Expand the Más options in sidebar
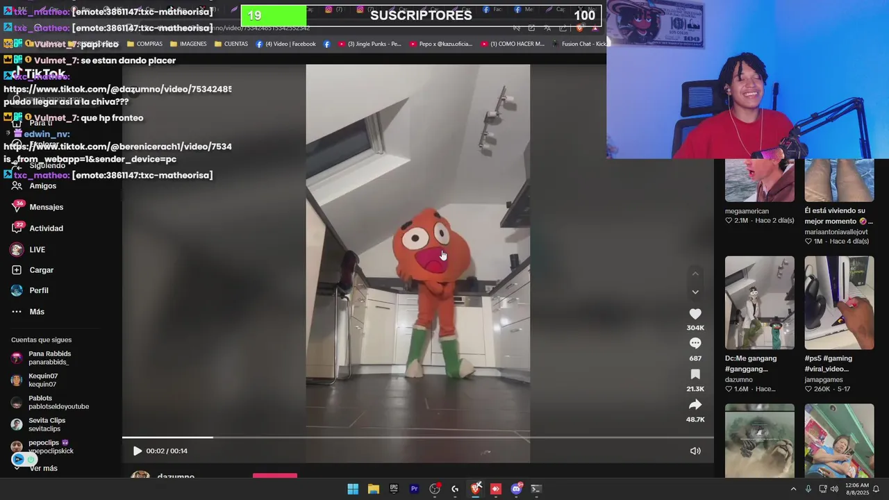 pos(37,312)
